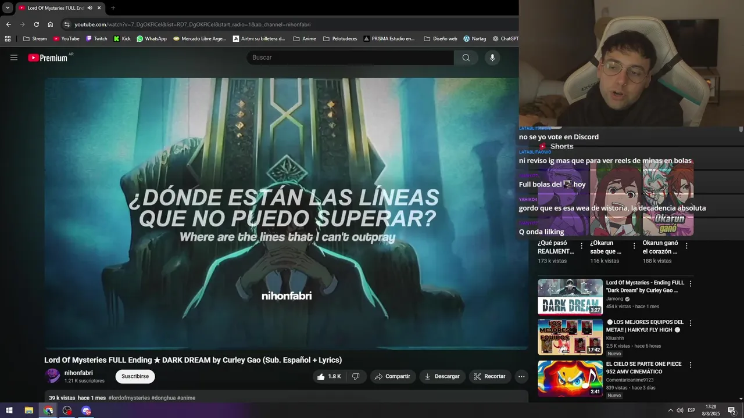
Task: Click the Descargar download button
Action: click(442, 376)
